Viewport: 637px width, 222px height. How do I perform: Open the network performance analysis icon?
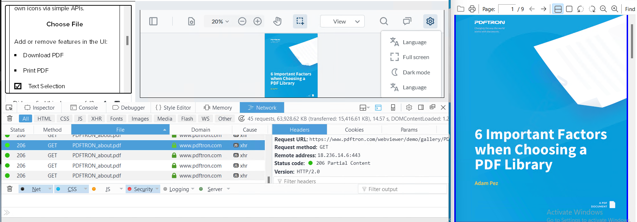242,118
